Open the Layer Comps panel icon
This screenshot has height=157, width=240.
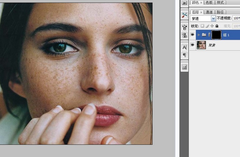184,67
